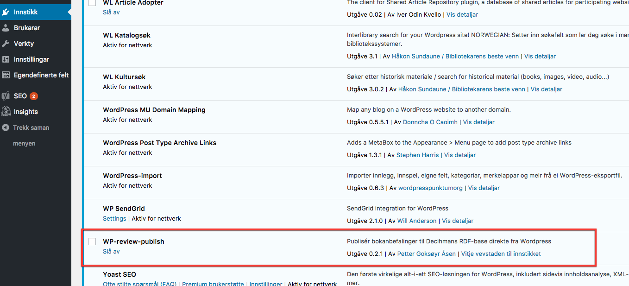Viewport: 629px width, 286px height.
Task: Click the WL Kultursøk plugin name
Action: coord(124,77)
